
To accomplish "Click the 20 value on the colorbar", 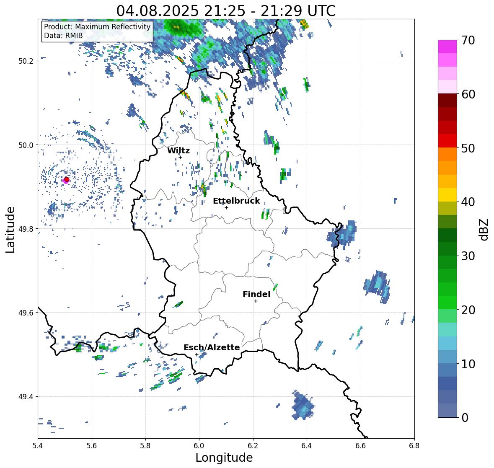I will (x=468, y=310).
